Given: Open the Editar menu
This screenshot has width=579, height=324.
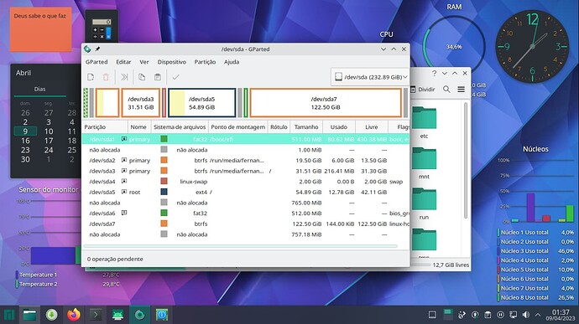Looking at the screenshot, I should (x=123, y=62).
